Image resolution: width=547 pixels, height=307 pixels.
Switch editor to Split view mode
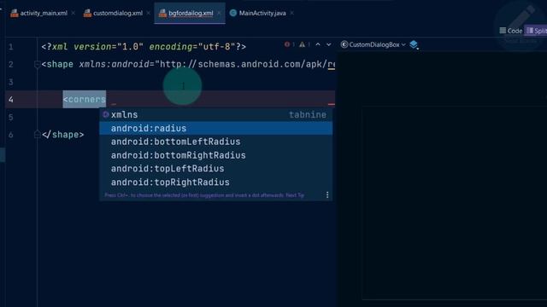[537, 31]
